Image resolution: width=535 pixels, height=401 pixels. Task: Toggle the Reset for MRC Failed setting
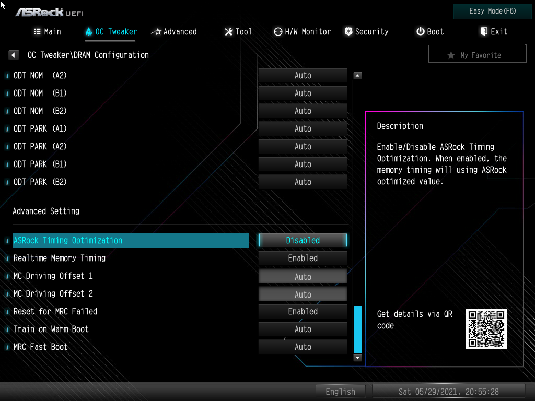(303, 311)
